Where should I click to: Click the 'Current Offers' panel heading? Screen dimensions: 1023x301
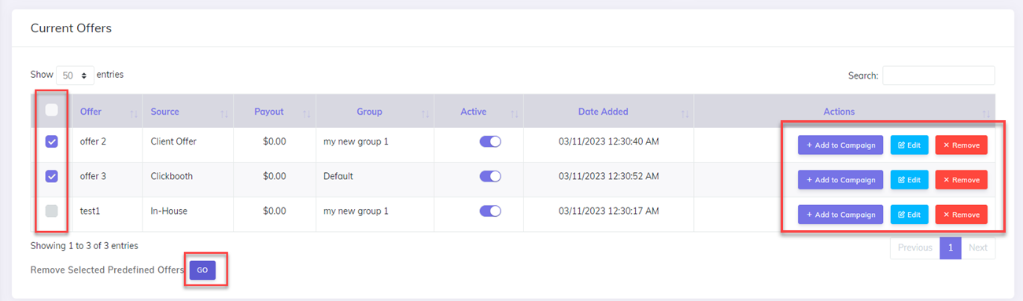click(71, 28)
